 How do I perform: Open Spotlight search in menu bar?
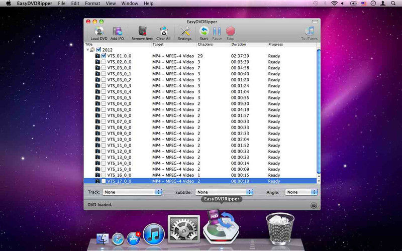(393, 4)
